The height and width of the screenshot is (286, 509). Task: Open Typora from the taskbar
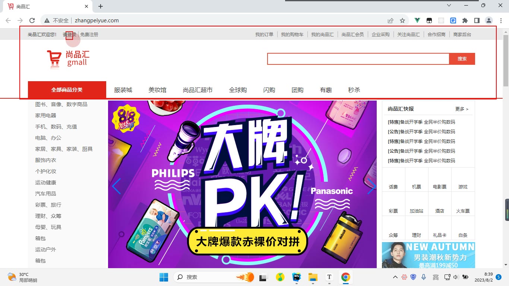coord(329,277)
